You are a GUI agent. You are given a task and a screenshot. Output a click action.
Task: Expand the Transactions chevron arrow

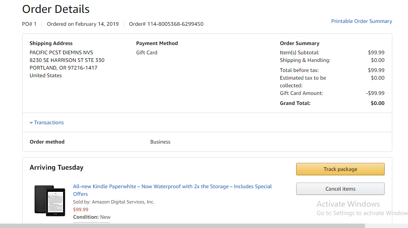31,123
